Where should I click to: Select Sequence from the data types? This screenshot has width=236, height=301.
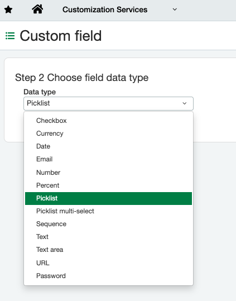pos(108,224)
